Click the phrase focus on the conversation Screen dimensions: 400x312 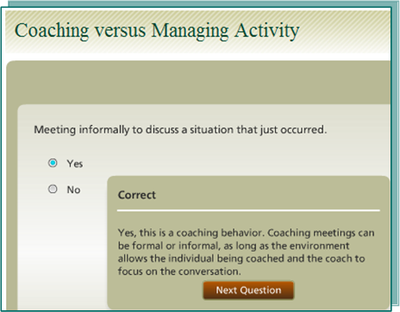pyautogui.click(x=179, y=271)
